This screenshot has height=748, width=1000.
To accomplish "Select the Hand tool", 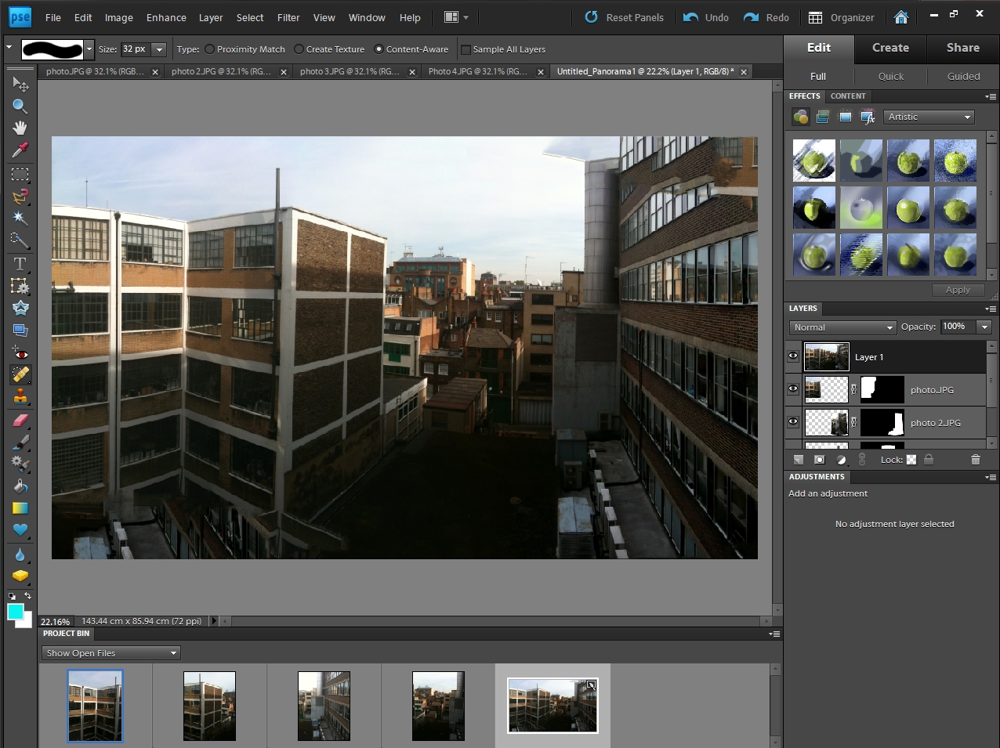I will tap(20, 128).
